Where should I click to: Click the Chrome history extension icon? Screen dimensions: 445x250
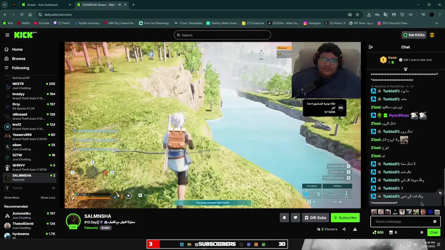pos(402,15)
